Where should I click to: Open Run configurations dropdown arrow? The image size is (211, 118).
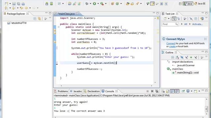point(98,4)
